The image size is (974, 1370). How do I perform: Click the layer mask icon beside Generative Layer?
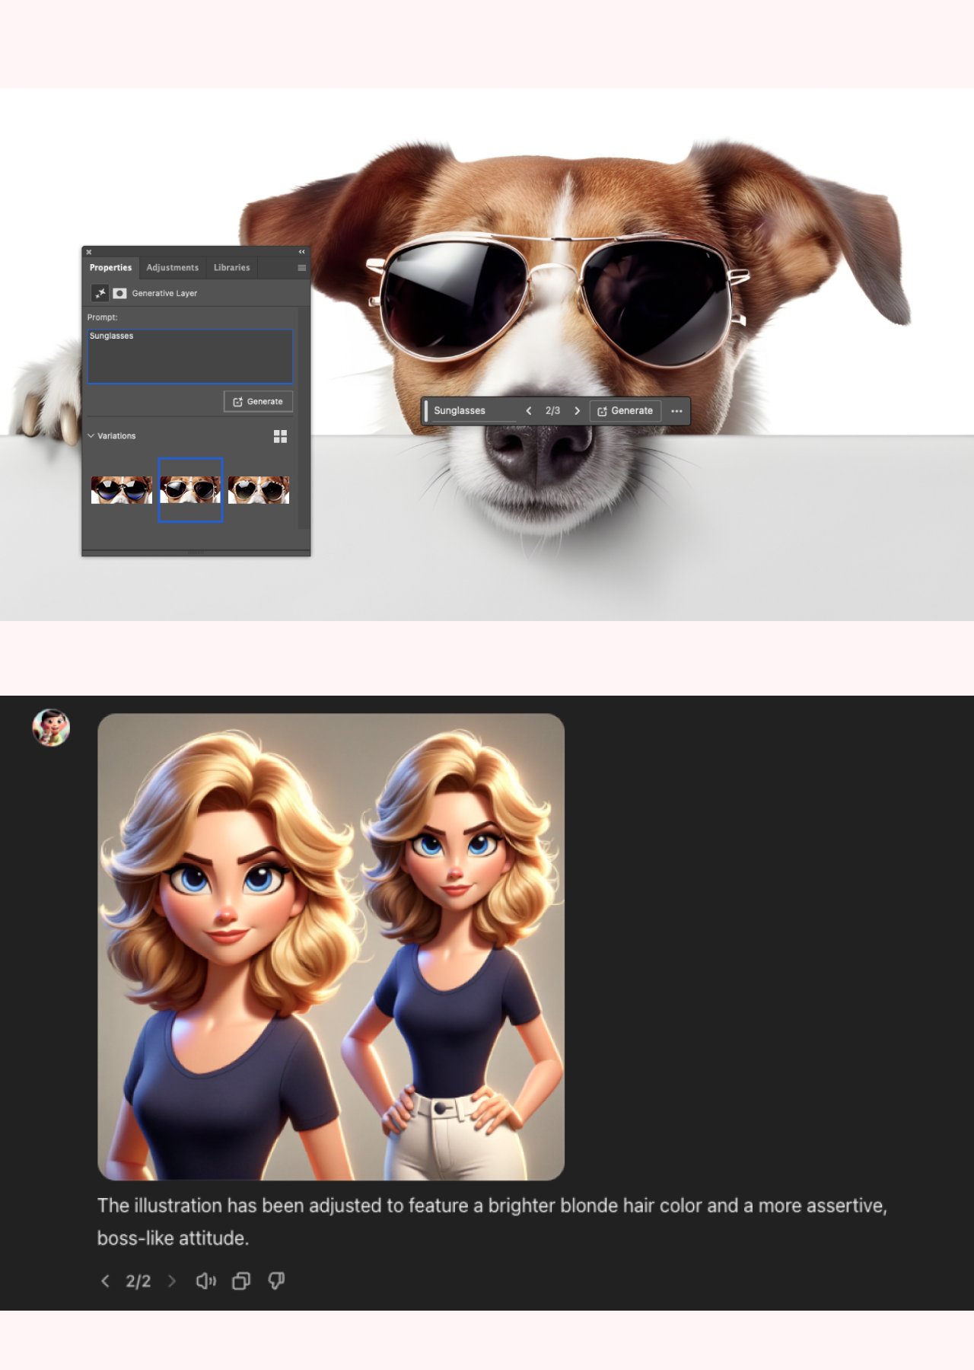pyautogui.click(x=119, y=293)
